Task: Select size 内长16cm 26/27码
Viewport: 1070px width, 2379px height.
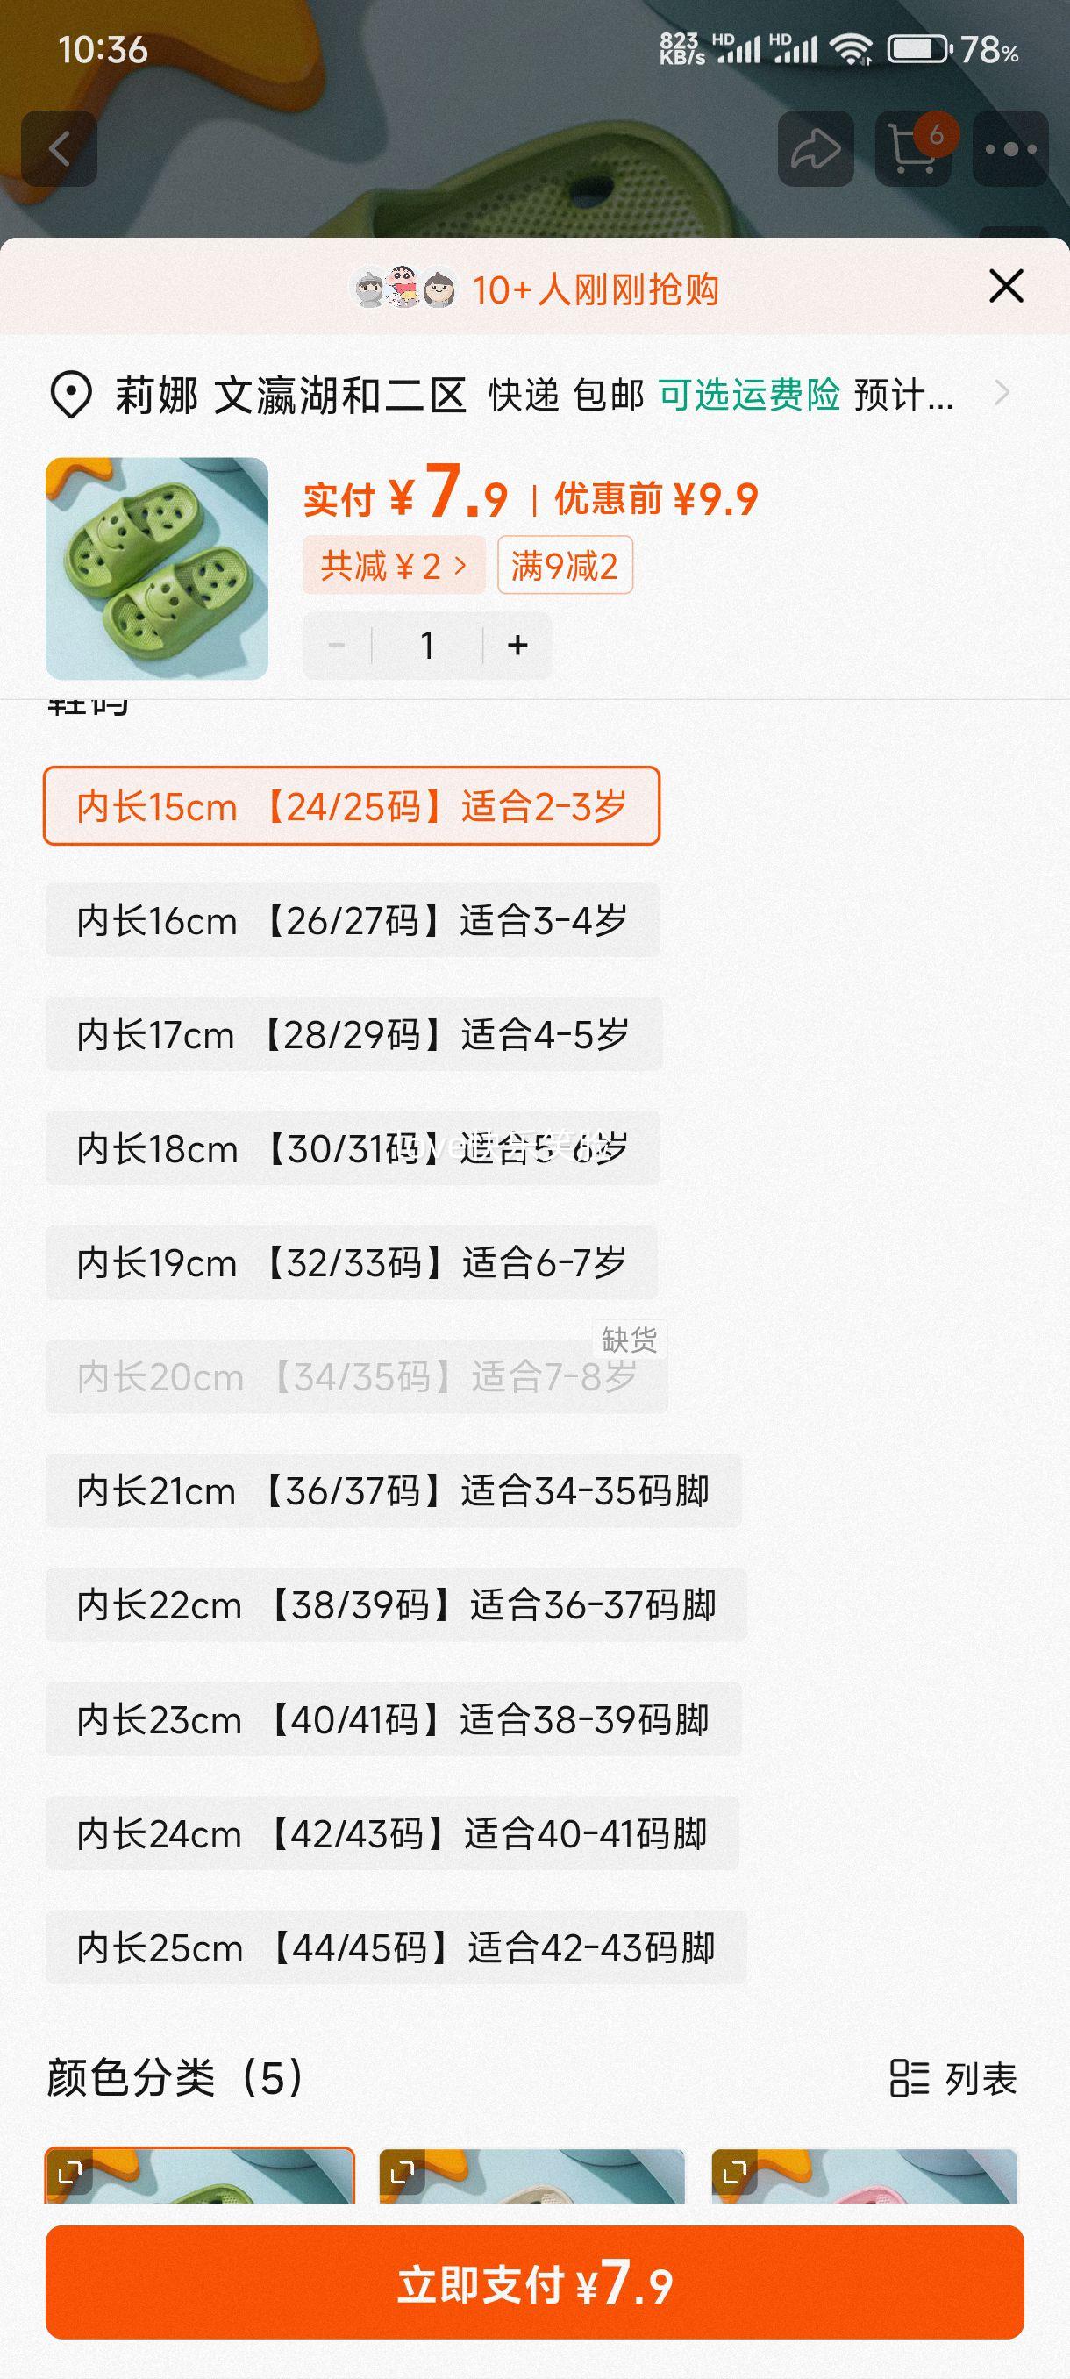Action: coord(352,921)
